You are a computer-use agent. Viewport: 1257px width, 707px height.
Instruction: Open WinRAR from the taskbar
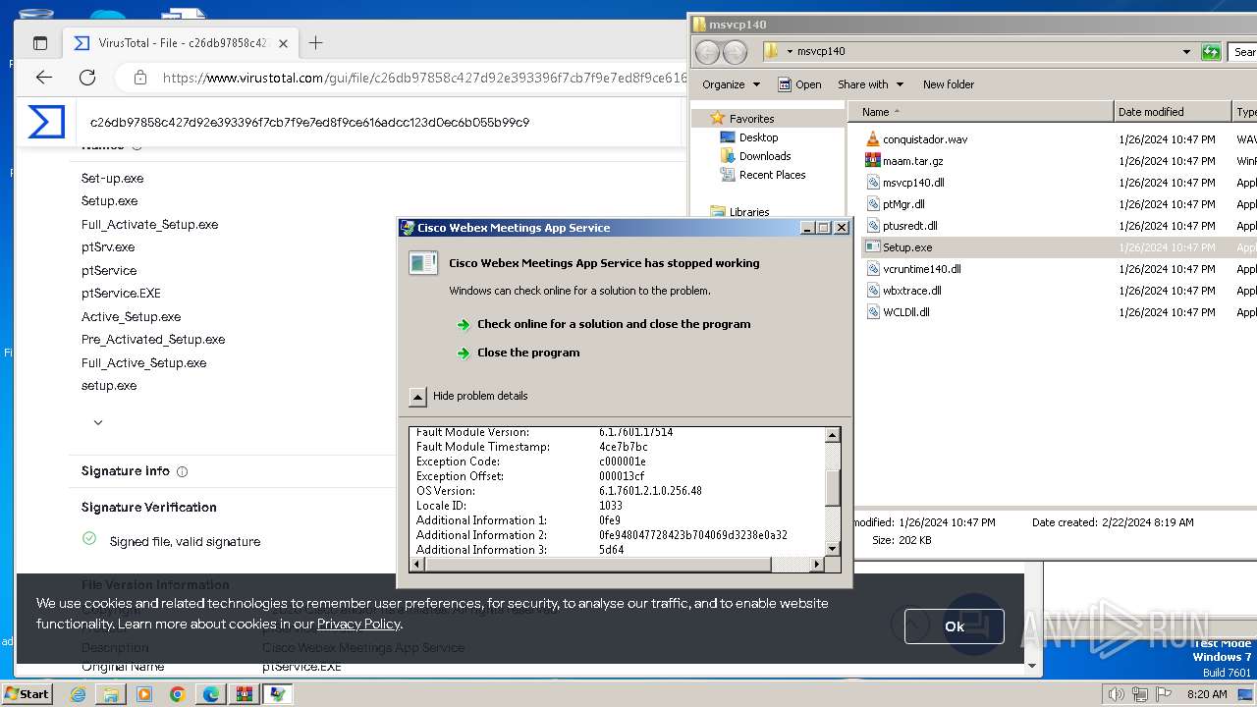245,694
